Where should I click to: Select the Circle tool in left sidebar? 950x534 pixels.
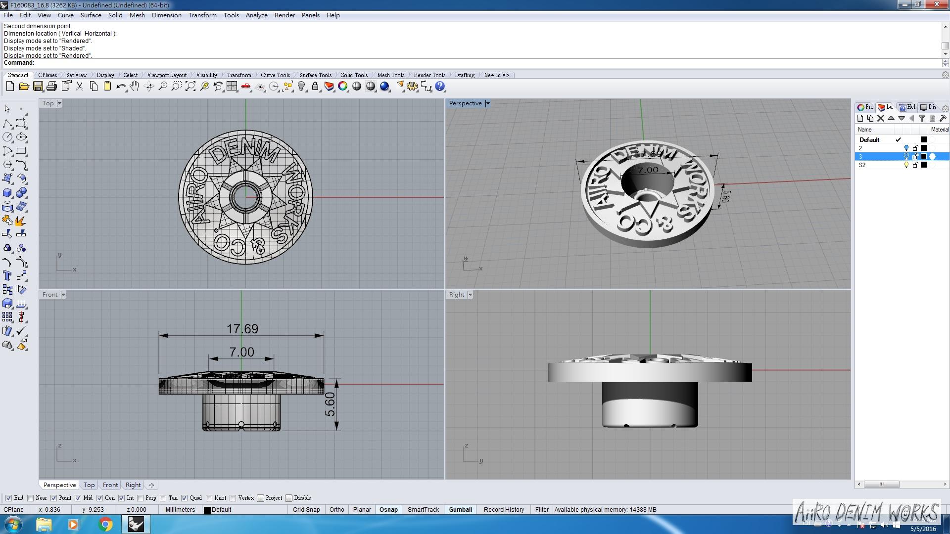tap(7, 137)
